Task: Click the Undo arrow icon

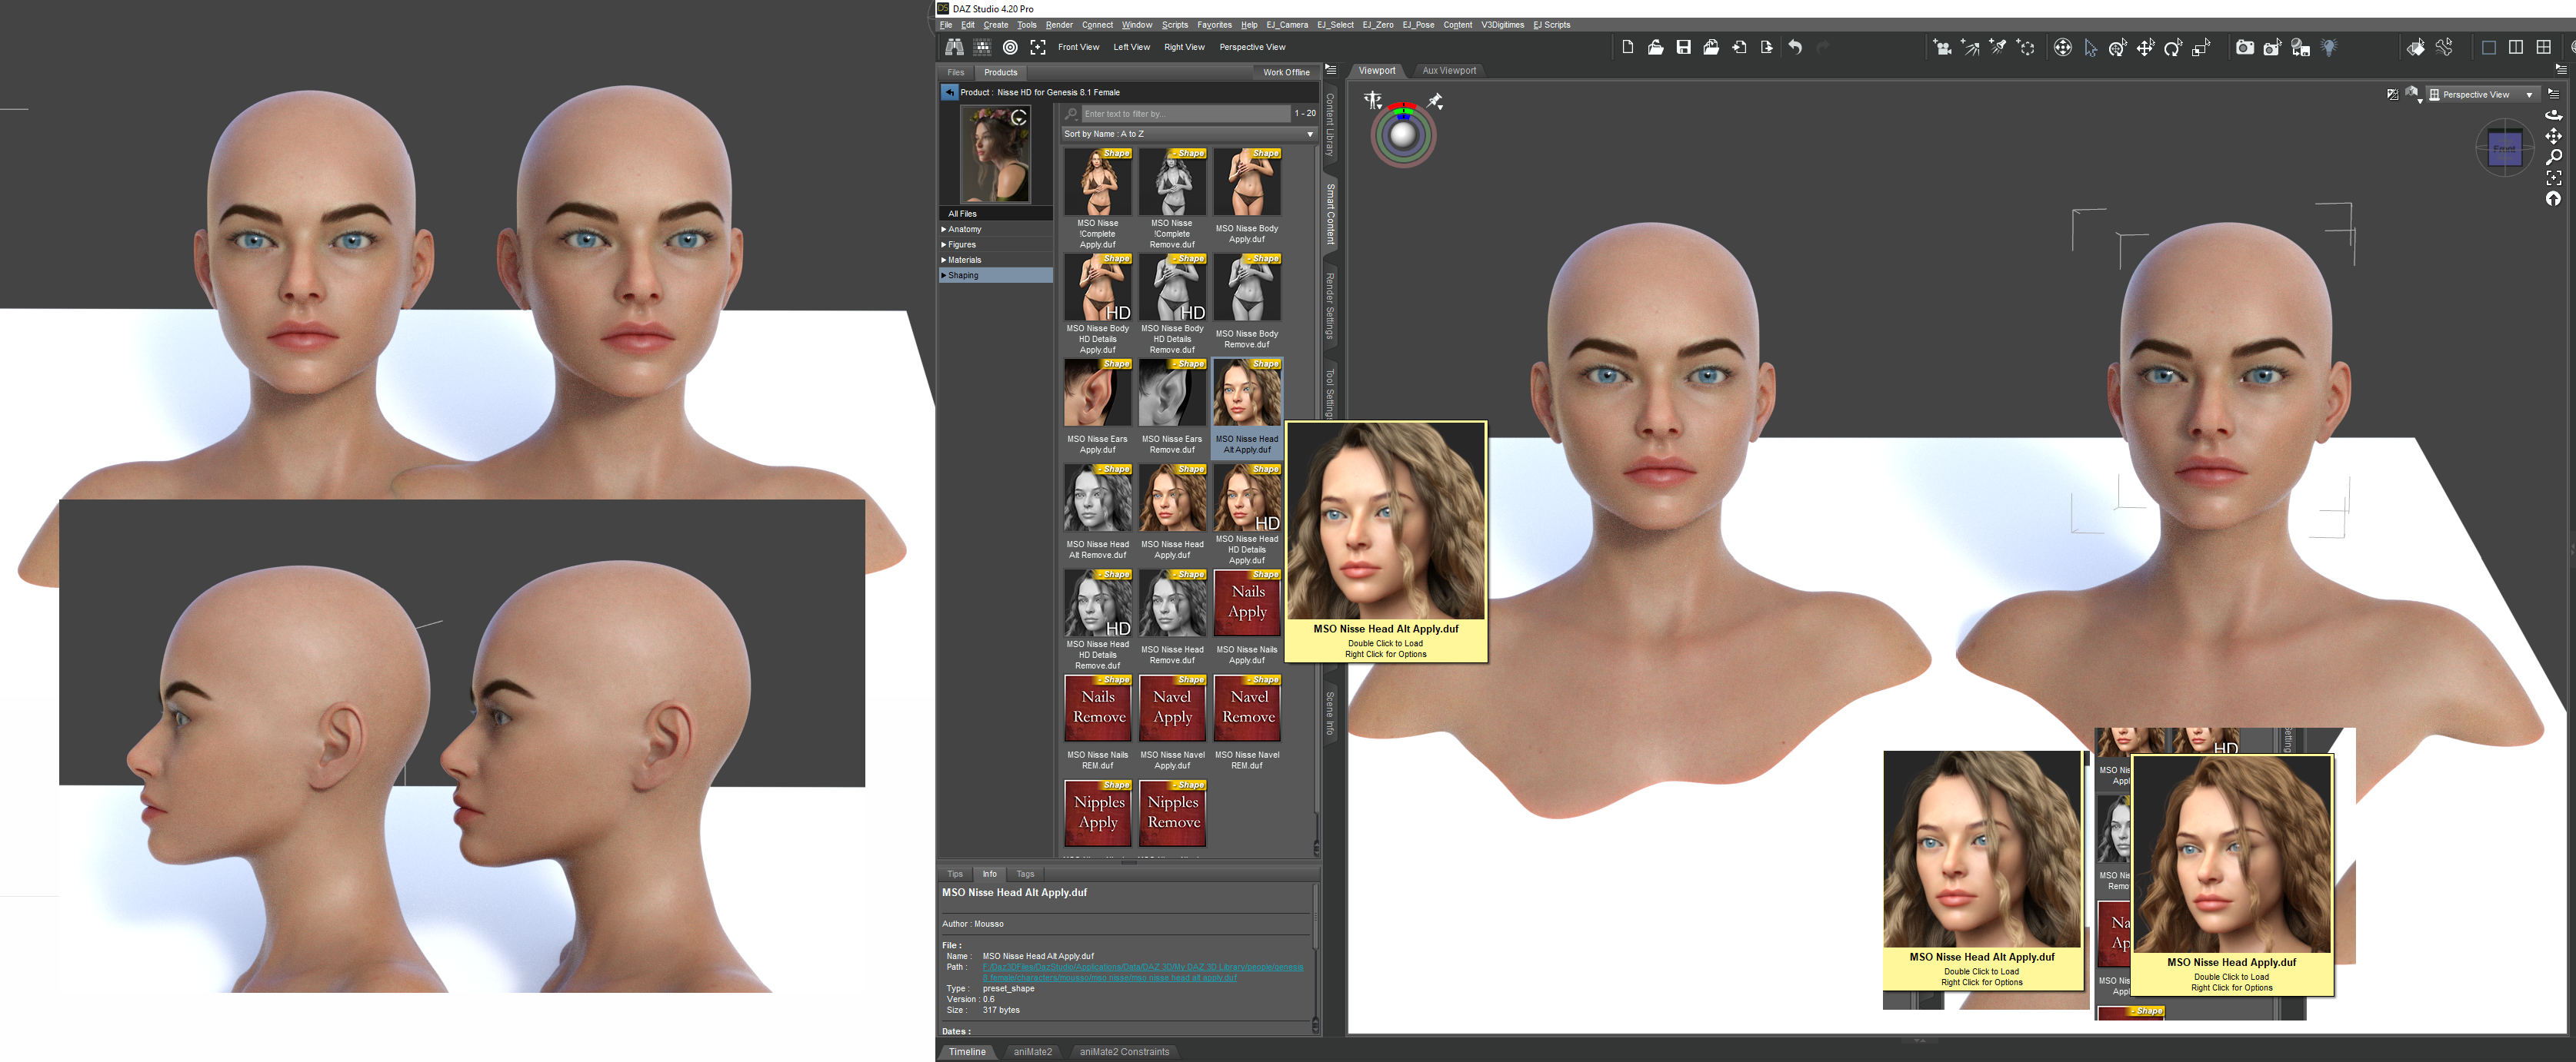Action: click(x=1795, y=47)
